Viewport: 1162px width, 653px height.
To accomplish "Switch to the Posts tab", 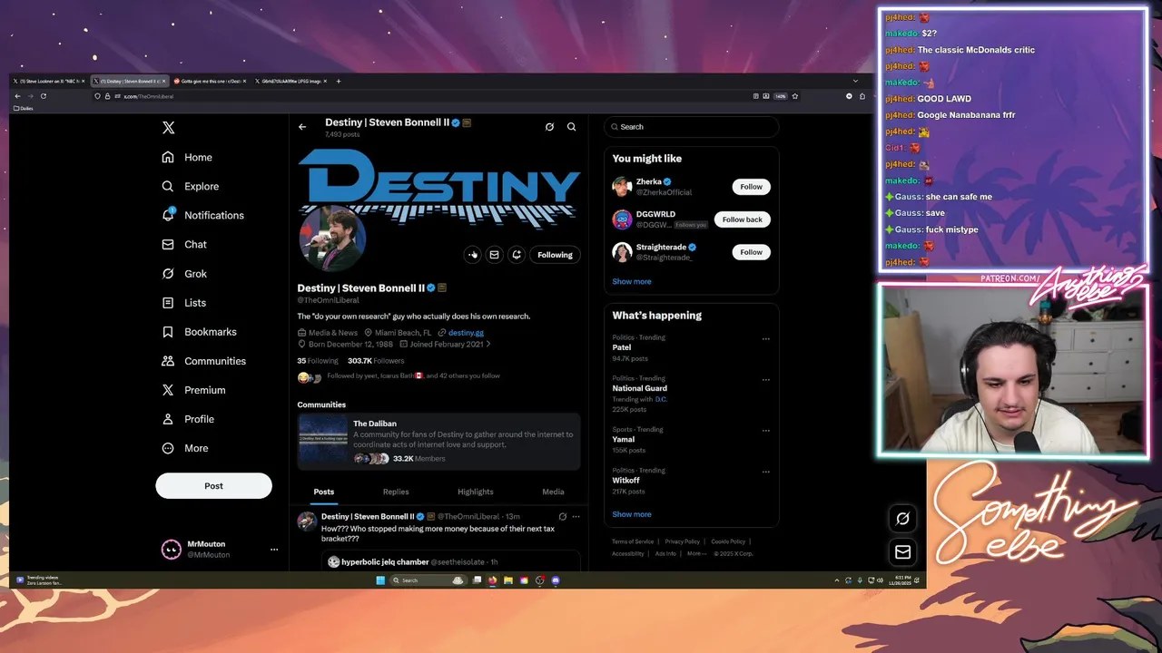I will click(324, 492).
